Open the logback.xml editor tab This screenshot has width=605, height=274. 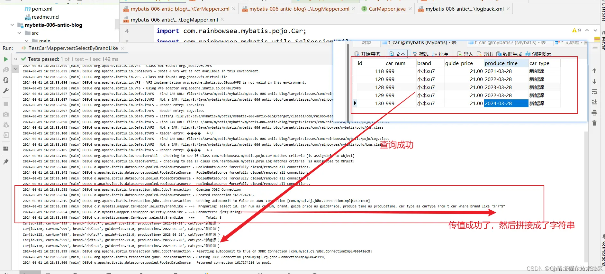pos(465,9)
